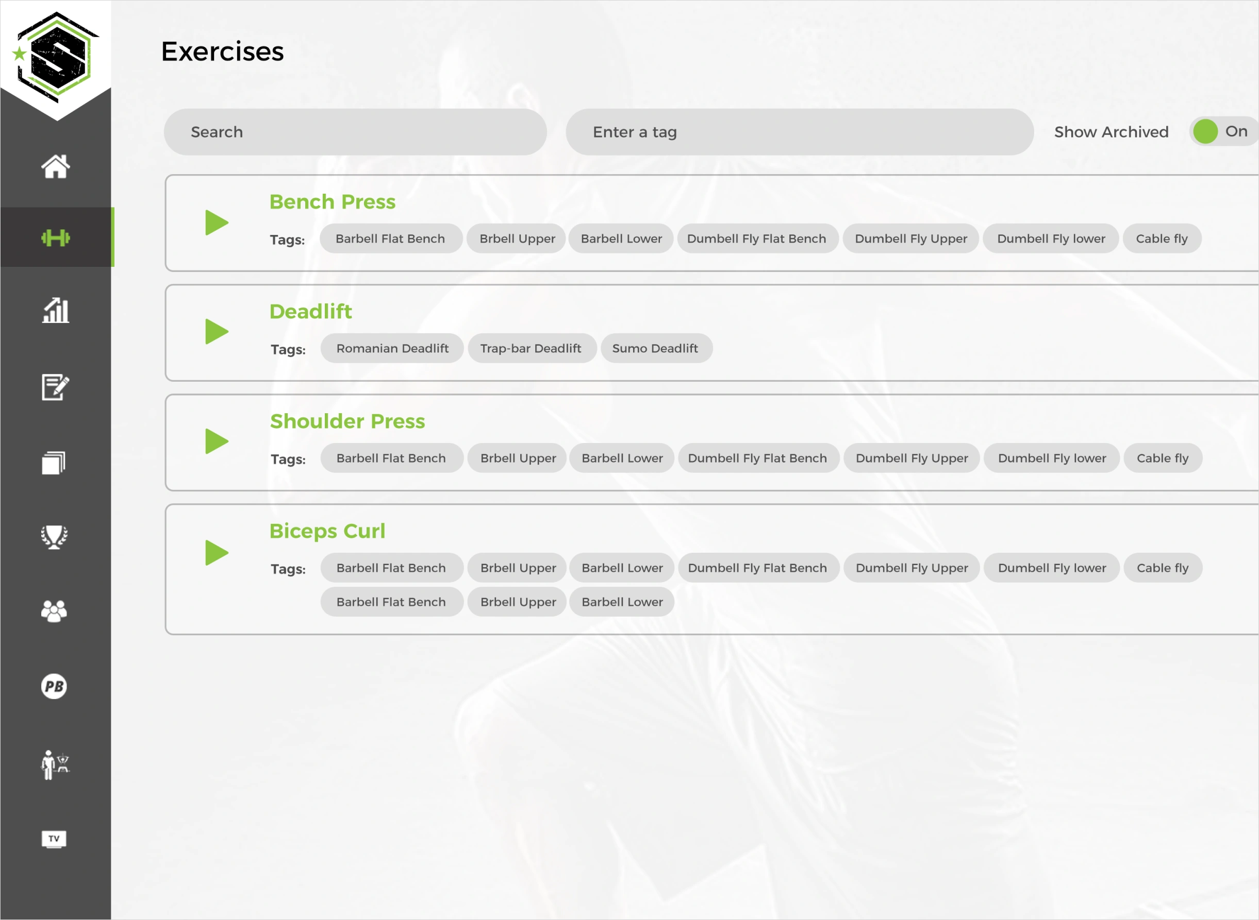
Task: Expand the Bench Press exercise arrow
Action: 216,223
